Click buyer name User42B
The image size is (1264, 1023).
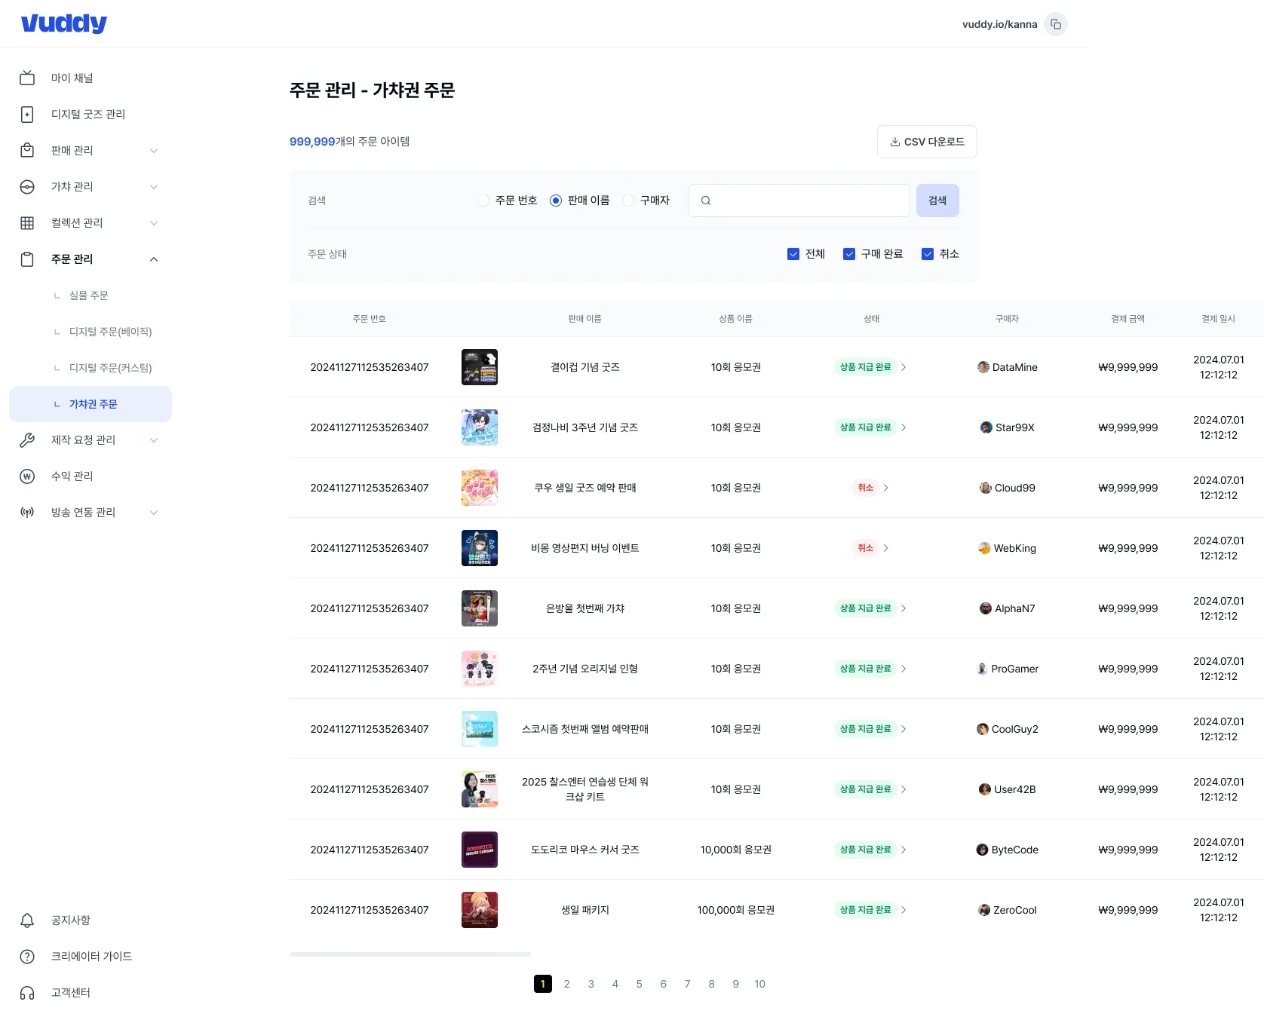[x=1015, y=789]
